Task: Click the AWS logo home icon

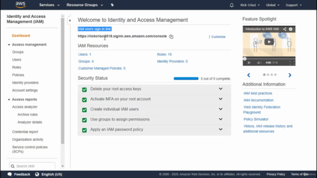Action: click(20, 4)
